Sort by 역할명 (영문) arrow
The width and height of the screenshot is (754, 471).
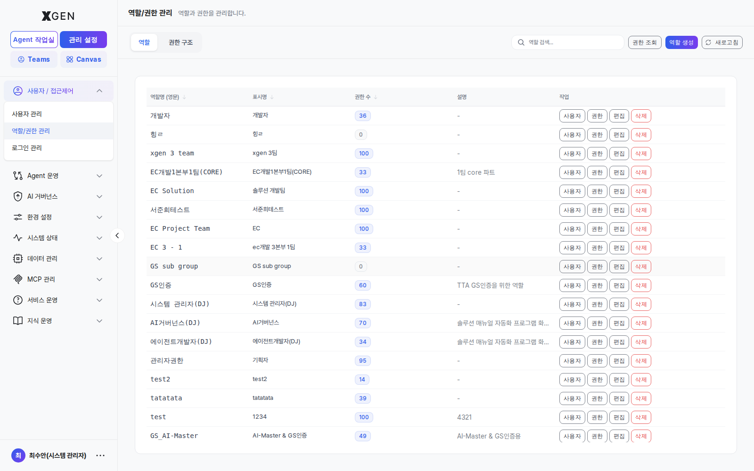(184, 97)
